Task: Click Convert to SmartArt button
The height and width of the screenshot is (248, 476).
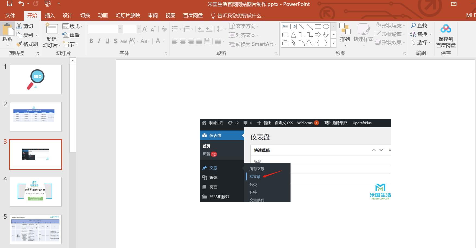Action: click(x=253, y=44)
